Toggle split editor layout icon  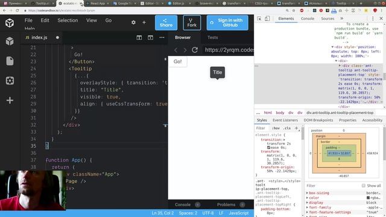(x=139, y=37)
